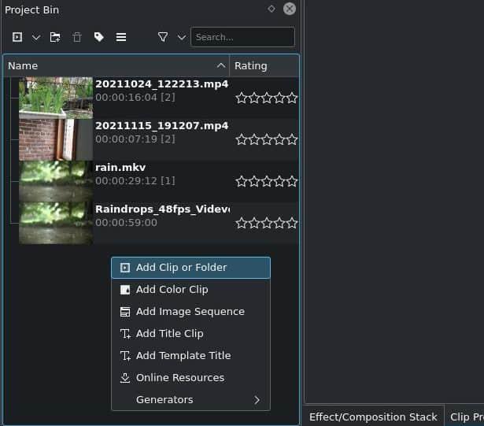The height and width of the screenshot is (426, 484).
Task: Sort by the Rating column header
Action: (263, 66)
